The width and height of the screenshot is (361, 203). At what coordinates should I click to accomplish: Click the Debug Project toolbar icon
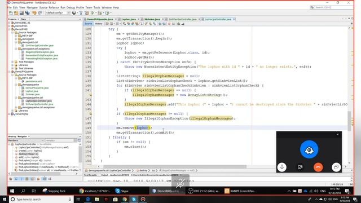click(x=100, y=13)
